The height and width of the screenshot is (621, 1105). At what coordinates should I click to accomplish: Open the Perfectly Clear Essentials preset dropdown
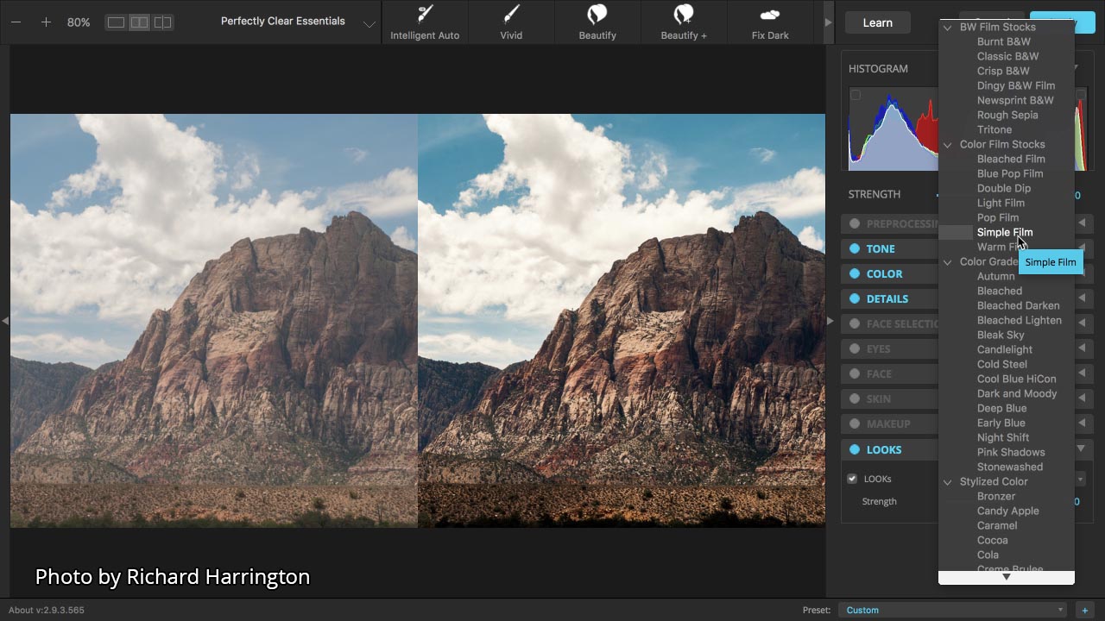click(369, 23)
